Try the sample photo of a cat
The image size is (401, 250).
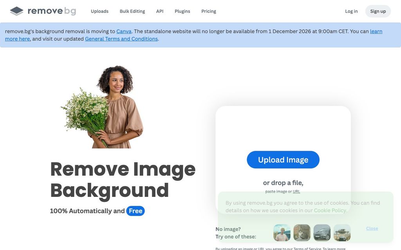point(302,233)
